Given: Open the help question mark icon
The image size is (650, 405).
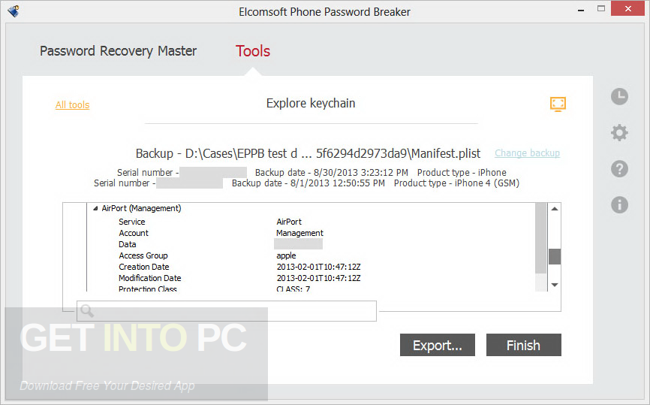Looking at the screenshot, I should (619, 169).
